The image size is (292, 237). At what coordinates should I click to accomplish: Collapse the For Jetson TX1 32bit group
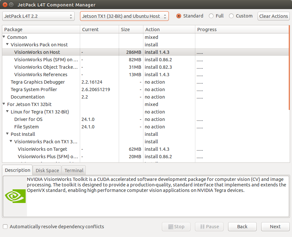click(x=4, y=104)
